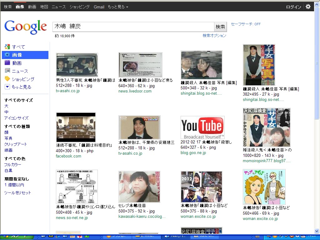Click 連続不審死、「練炭は料理目的」 caption
Viewport: 320px width, 240px height.
[84, 145]
